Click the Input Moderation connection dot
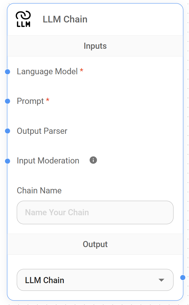The width and height of the screenshot is (189, 305). (x=7, y=160)
